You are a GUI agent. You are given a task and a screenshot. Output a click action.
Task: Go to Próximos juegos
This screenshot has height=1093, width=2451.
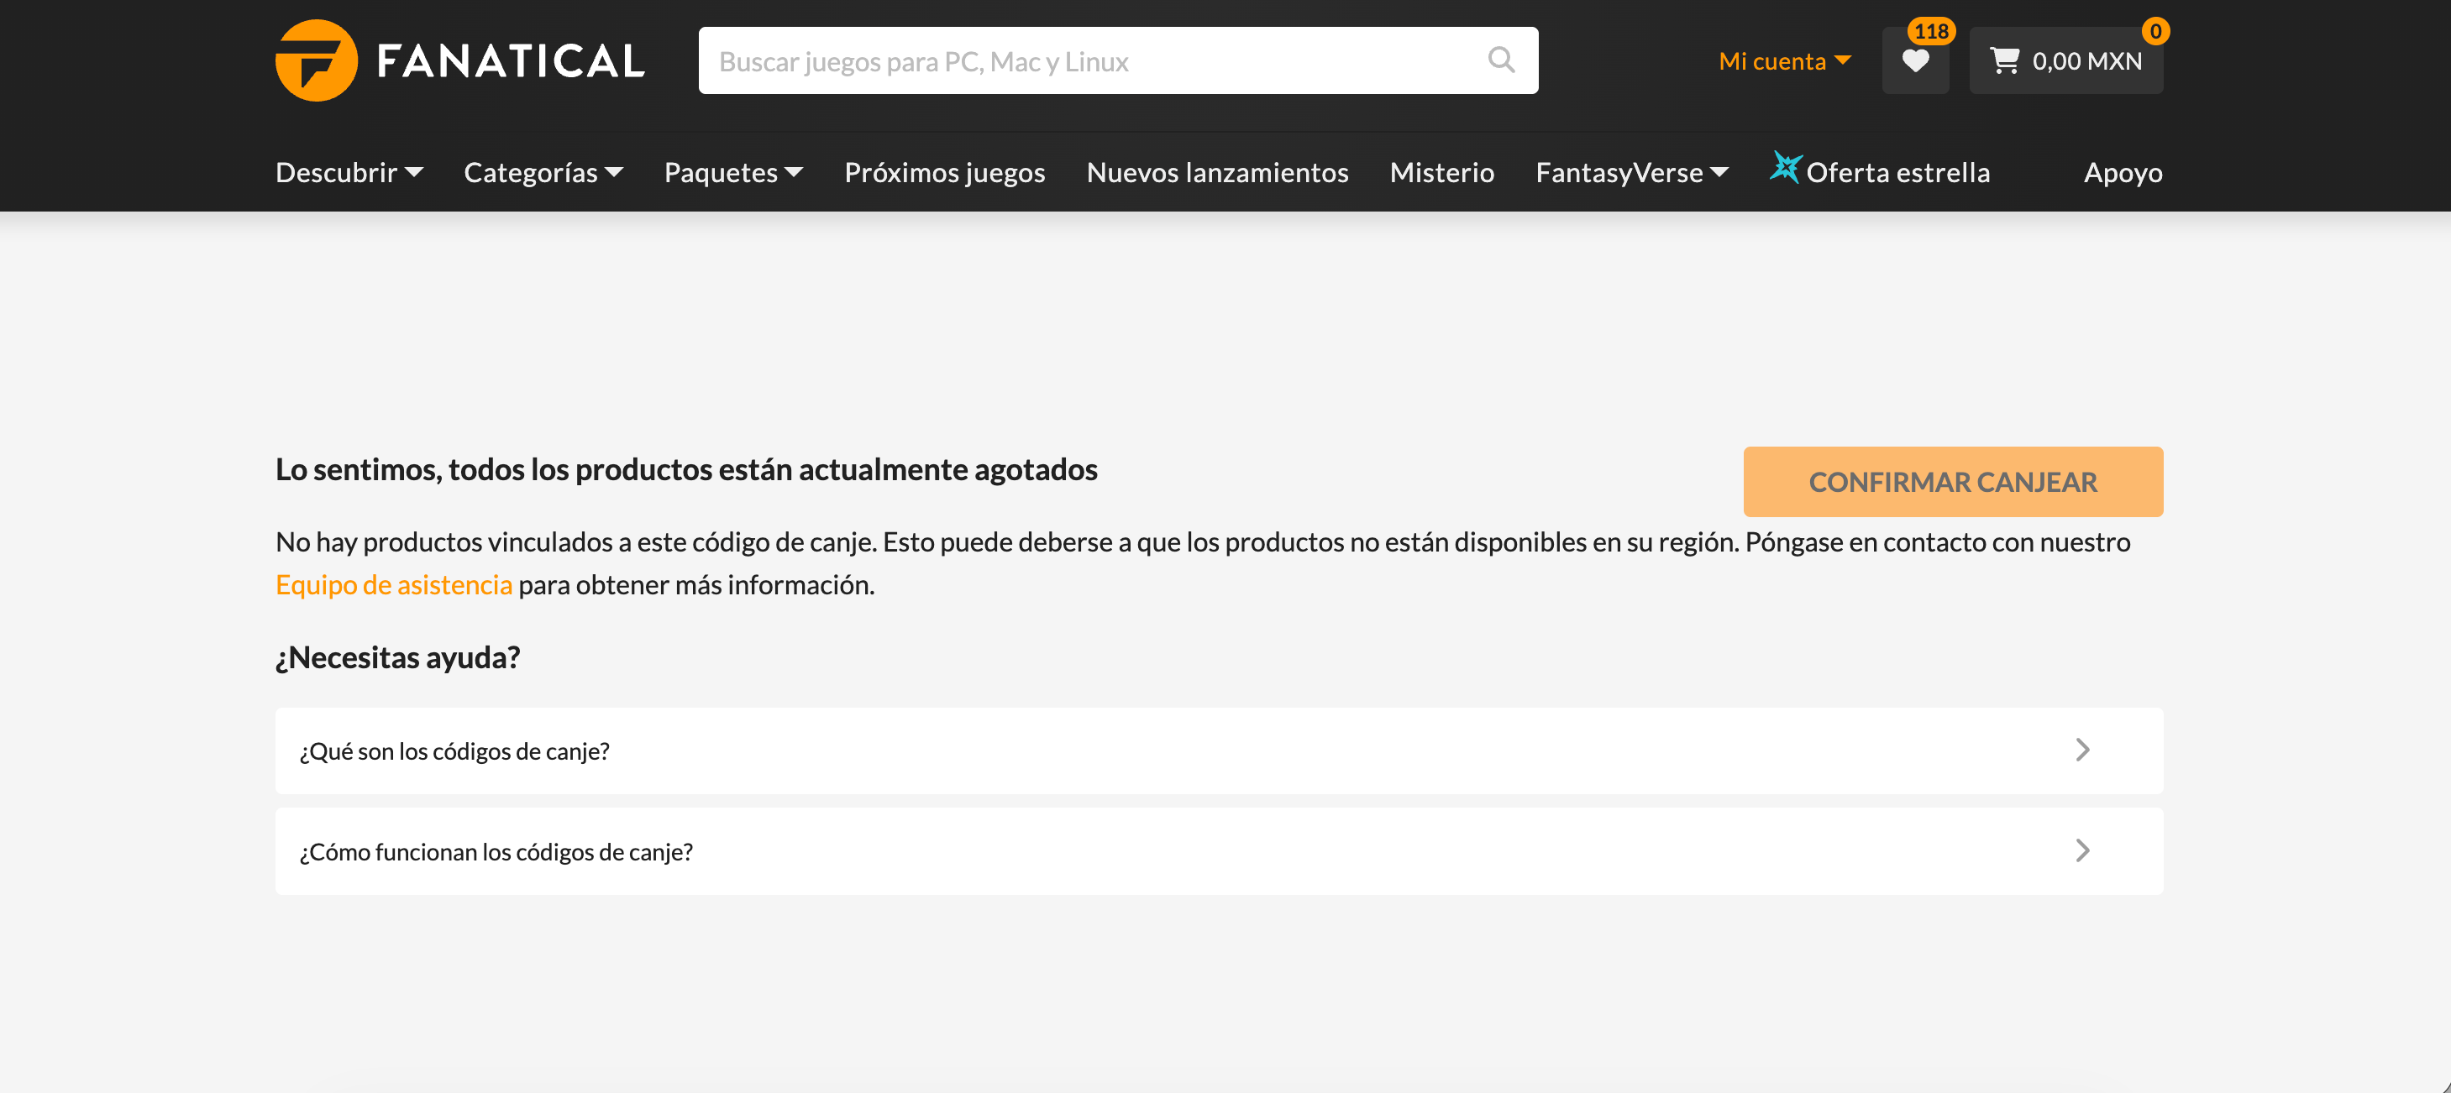944,172
